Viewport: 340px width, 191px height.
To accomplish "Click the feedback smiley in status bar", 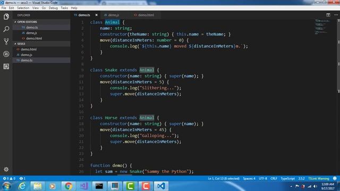I will coord(335,178).
